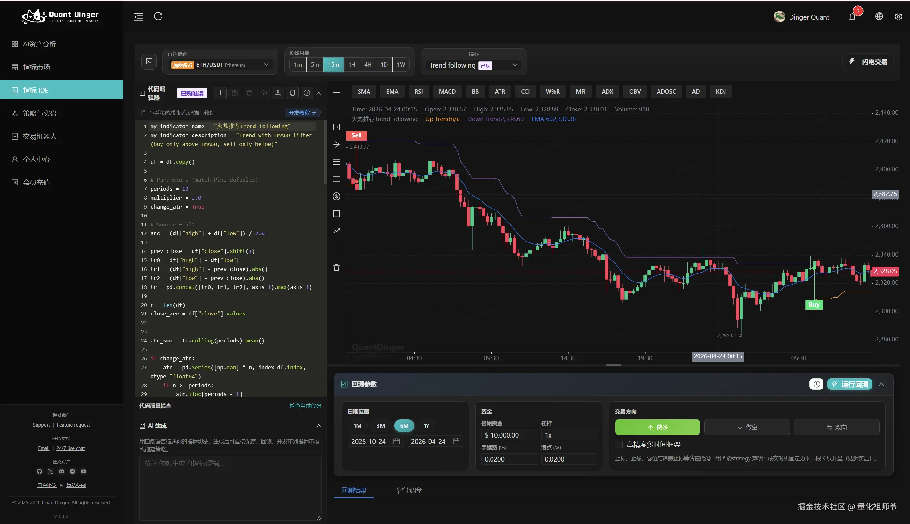Open the language globe icon
The height and width of the screenshot is (524, 910).
(879, 17)
